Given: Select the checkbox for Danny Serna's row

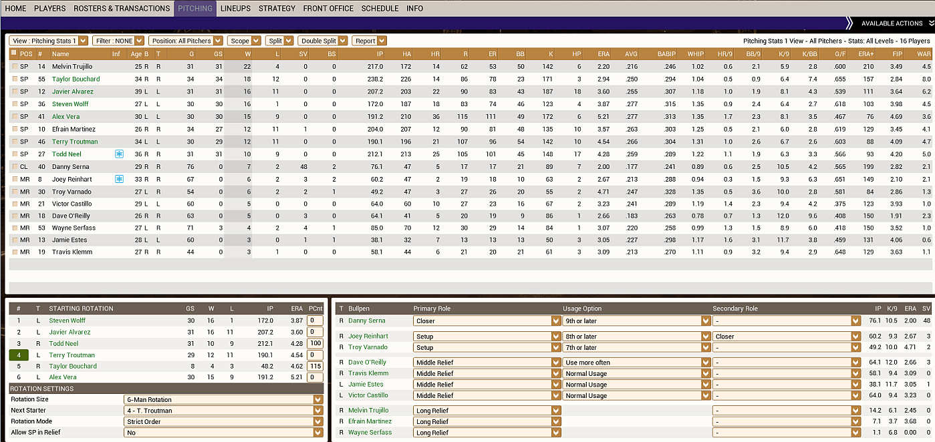Looking at the screenshot, I should point(15,167).
